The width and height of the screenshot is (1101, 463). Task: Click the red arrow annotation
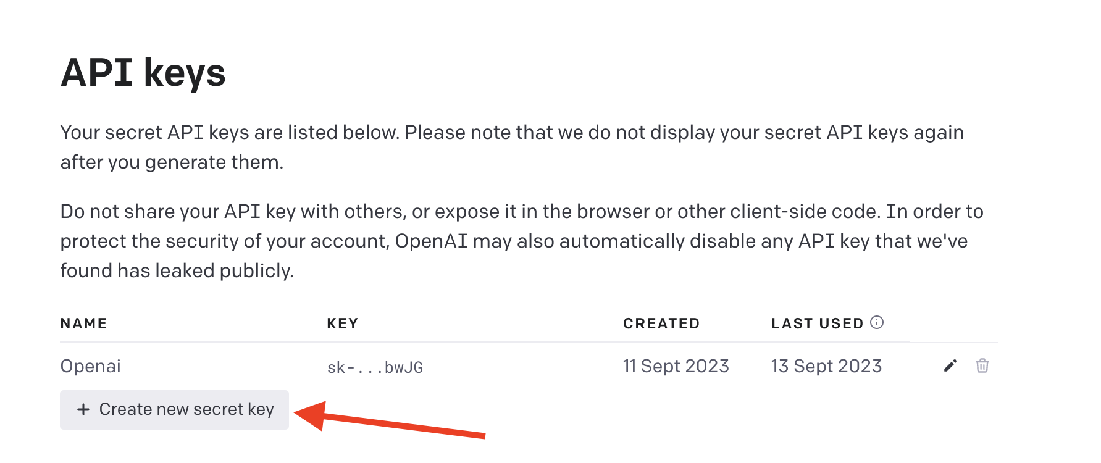pos(390,420)
